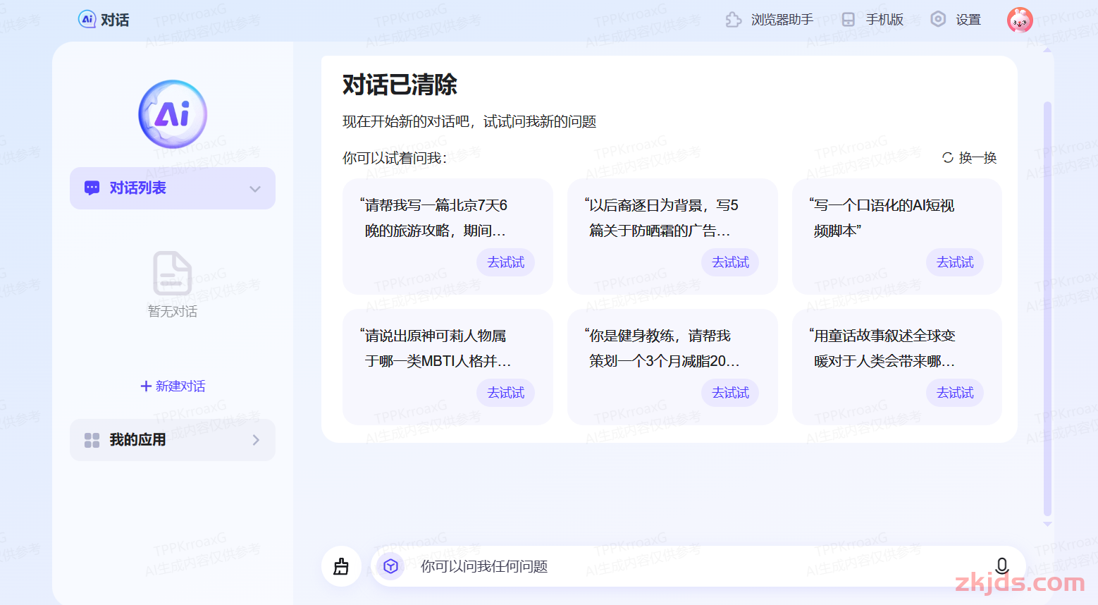
Task: Click the cube plugin icon in input bar
Action: coord(390,566)
